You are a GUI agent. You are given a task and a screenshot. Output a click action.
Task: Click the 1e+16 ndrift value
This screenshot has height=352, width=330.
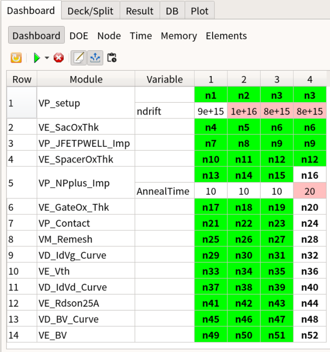[x=244, y=111]
